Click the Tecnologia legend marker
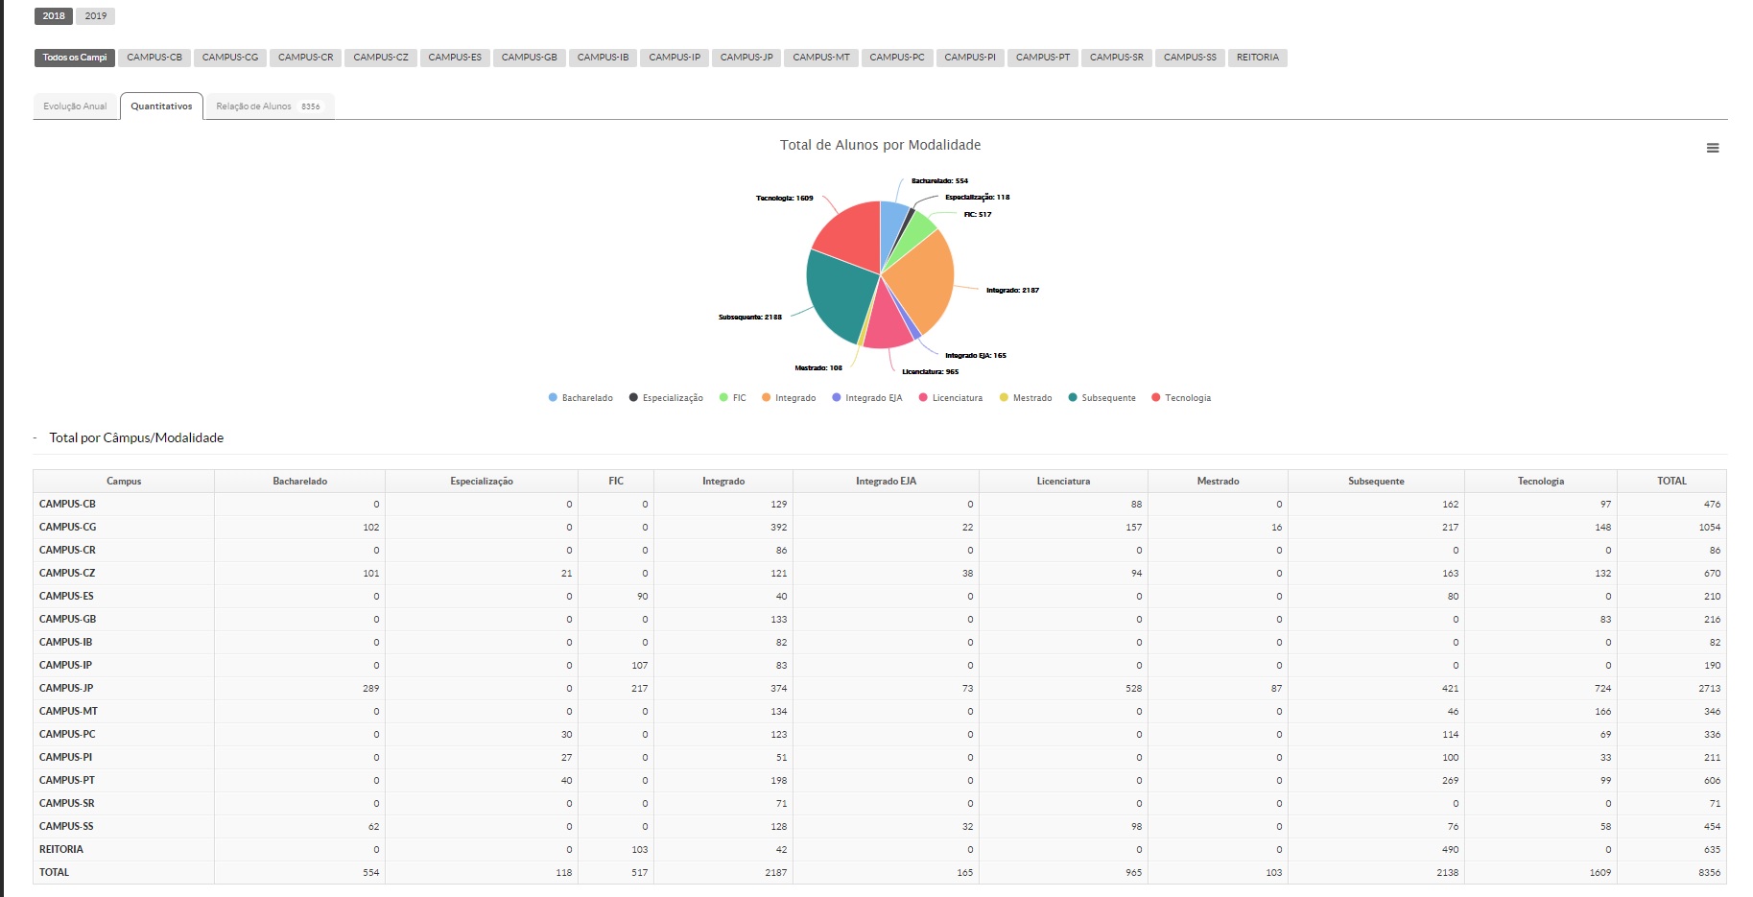This screenshot has width=1753, height=897. (x=1156, y=398)
